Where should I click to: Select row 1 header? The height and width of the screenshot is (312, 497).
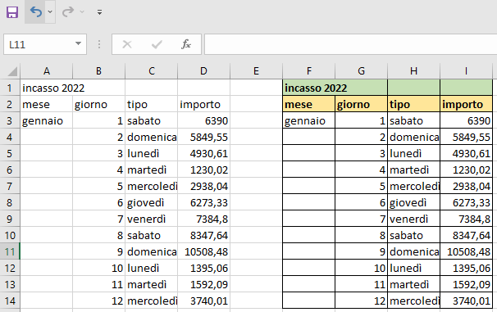10,88
